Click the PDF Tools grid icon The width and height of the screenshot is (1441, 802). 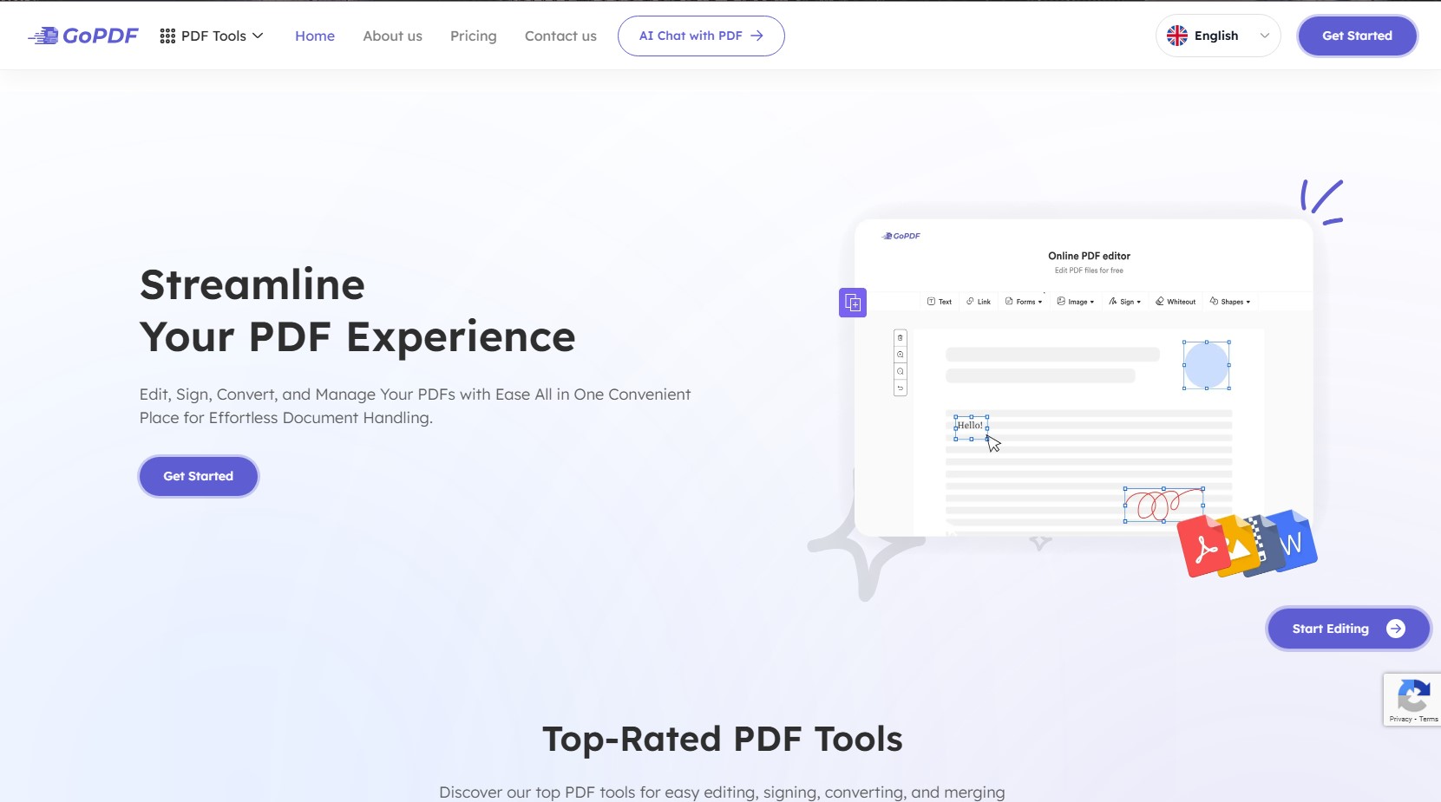(x=167, y=36)
